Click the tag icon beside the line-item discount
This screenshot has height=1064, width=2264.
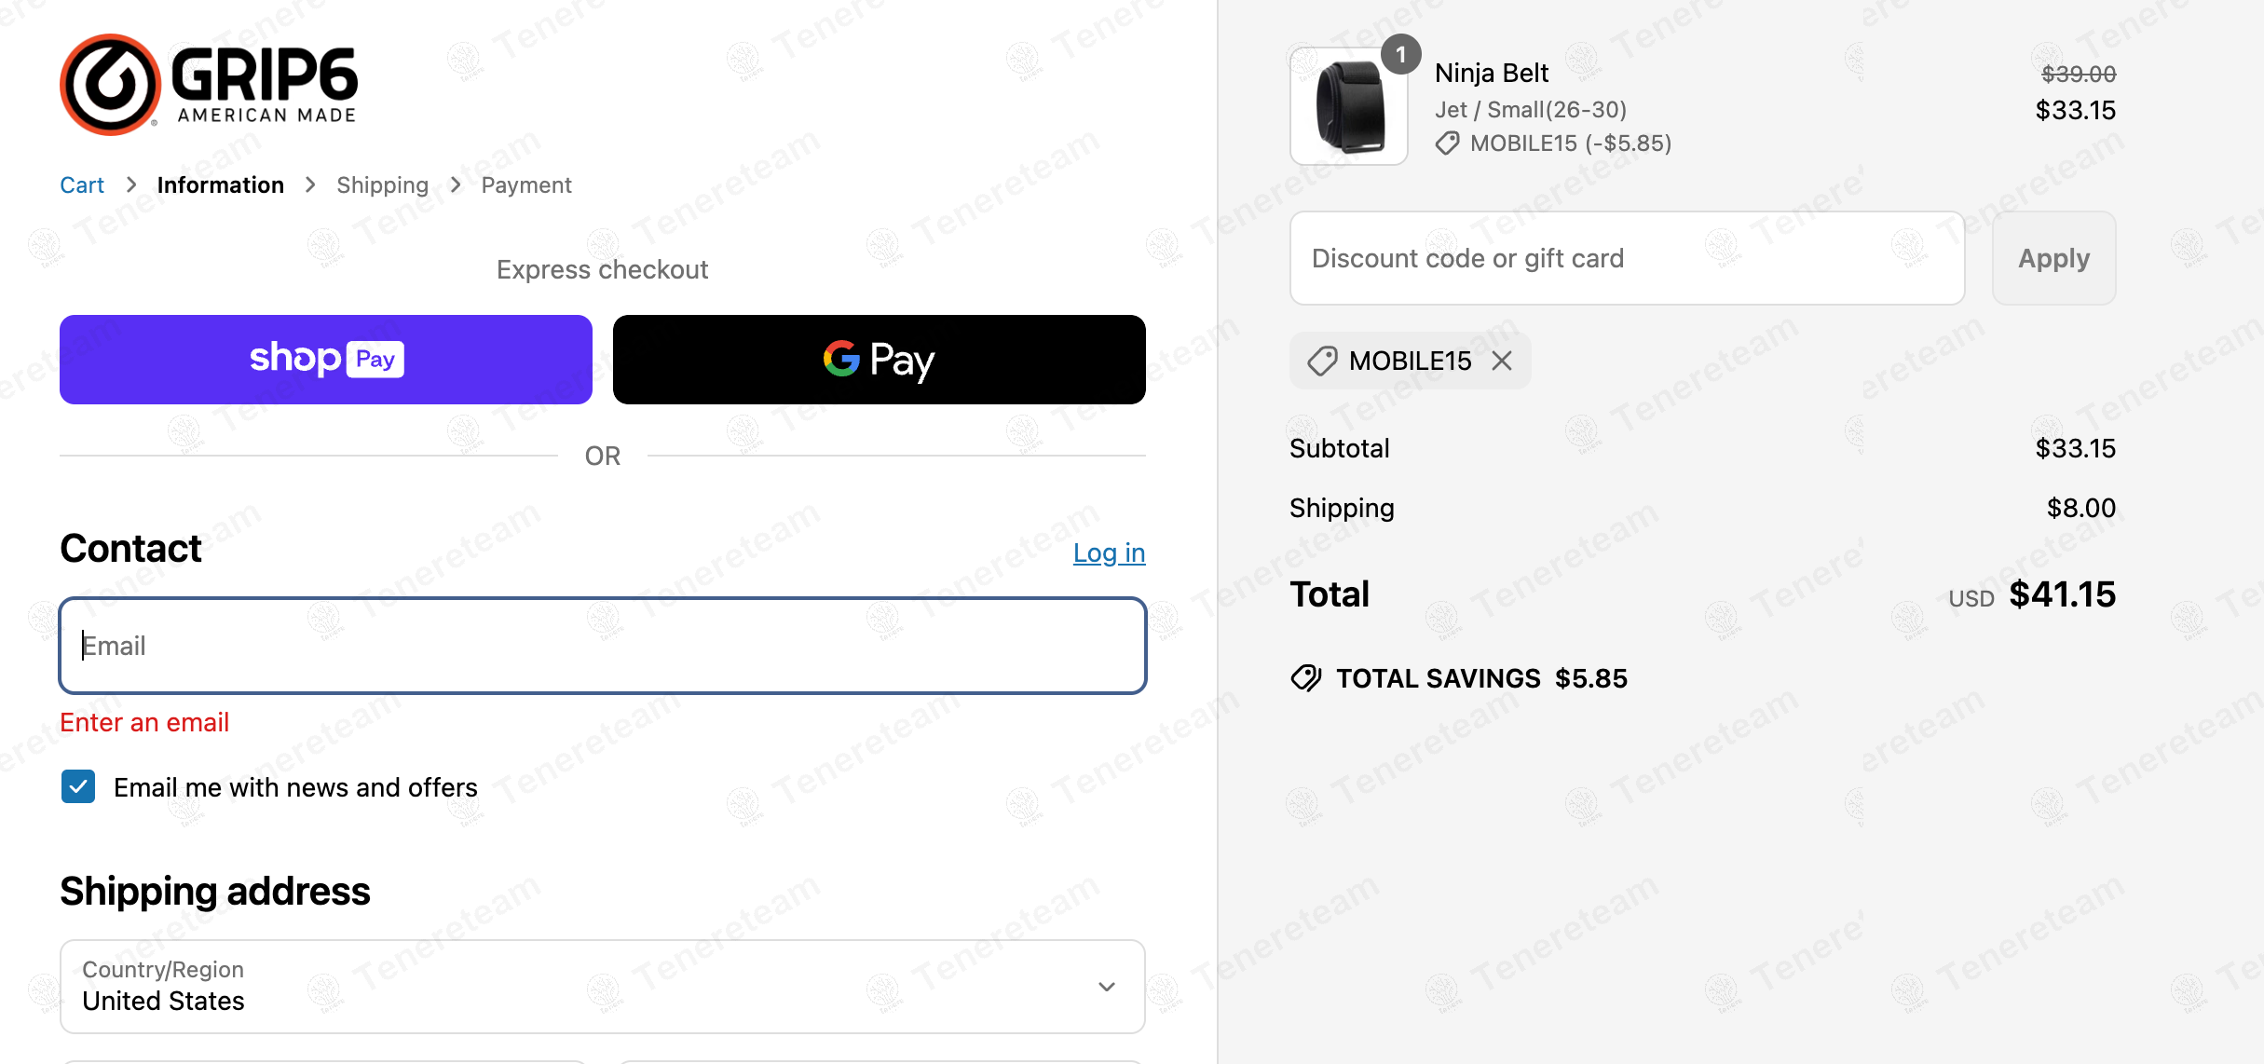pos(1447,143)
